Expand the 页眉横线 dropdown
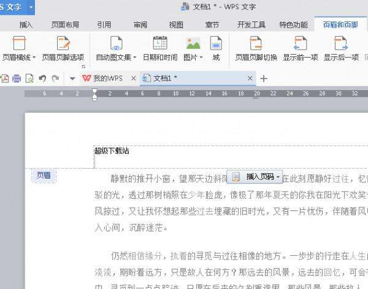Image resolution: width=368 pixels, height=289 pixels. [x=34, y=57]
